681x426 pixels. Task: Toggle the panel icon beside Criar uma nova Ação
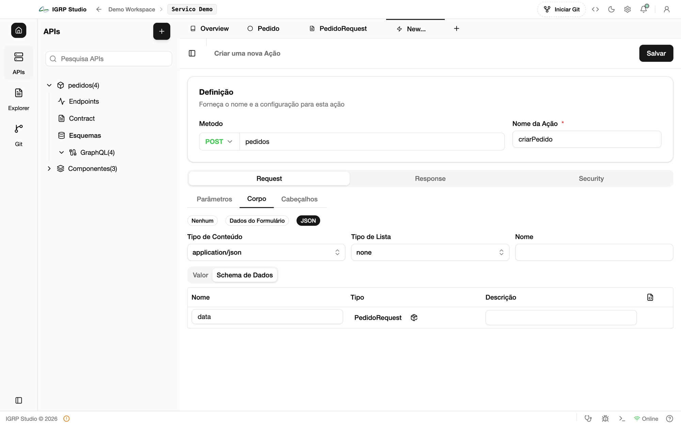click(x=192, y=54)
